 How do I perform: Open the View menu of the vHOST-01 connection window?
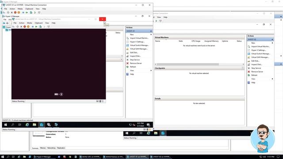pyautogui.click(x=38, y=9)
